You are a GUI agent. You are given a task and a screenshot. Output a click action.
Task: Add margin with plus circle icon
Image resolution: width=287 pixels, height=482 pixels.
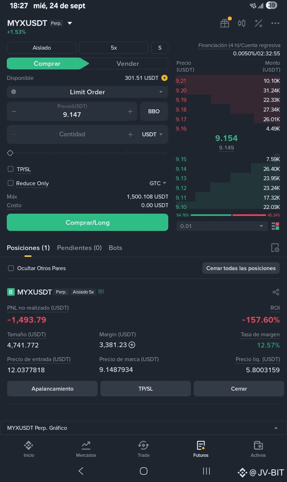[132, 345]
